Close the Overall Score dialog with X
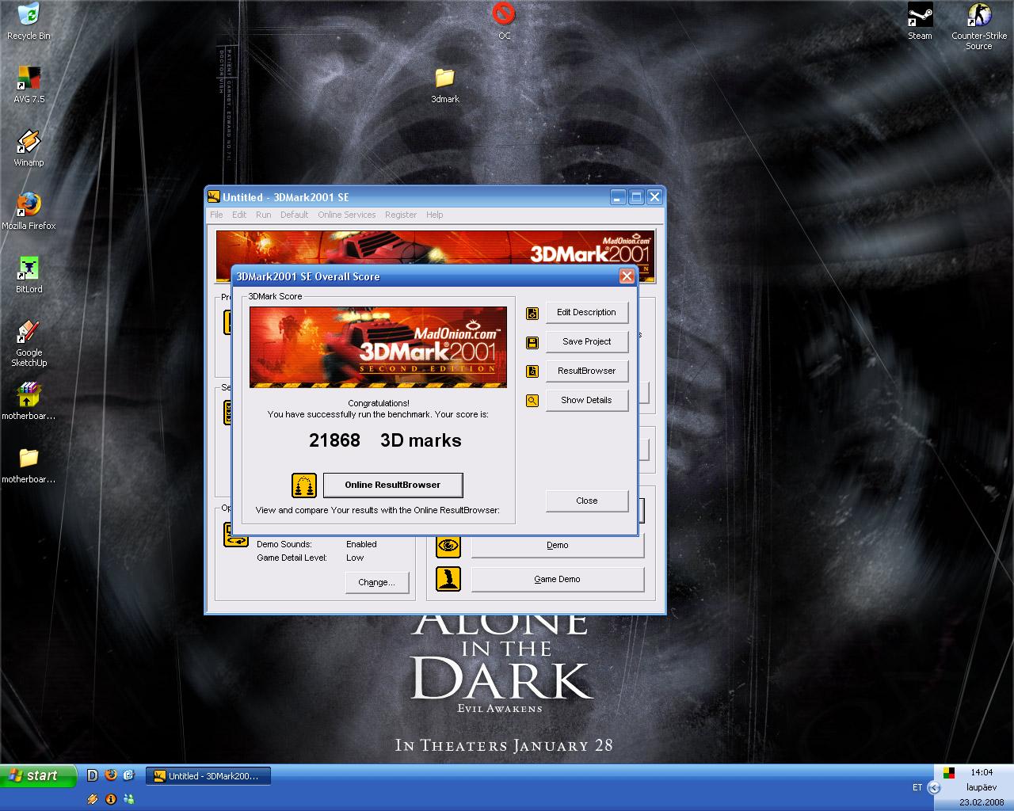The width and height of the screenshot is (1014, 811). coord(627,276)
